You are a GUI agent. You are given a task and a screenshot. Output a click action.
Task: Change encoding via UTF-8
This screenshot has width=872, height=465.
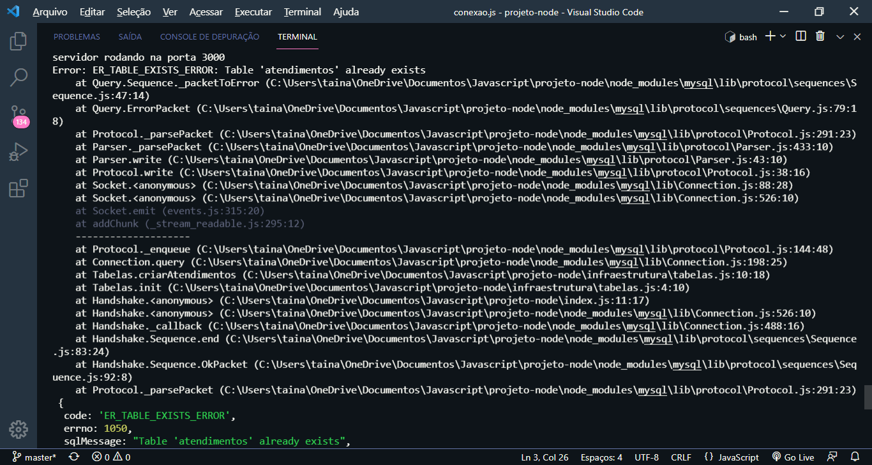[647, 457]
